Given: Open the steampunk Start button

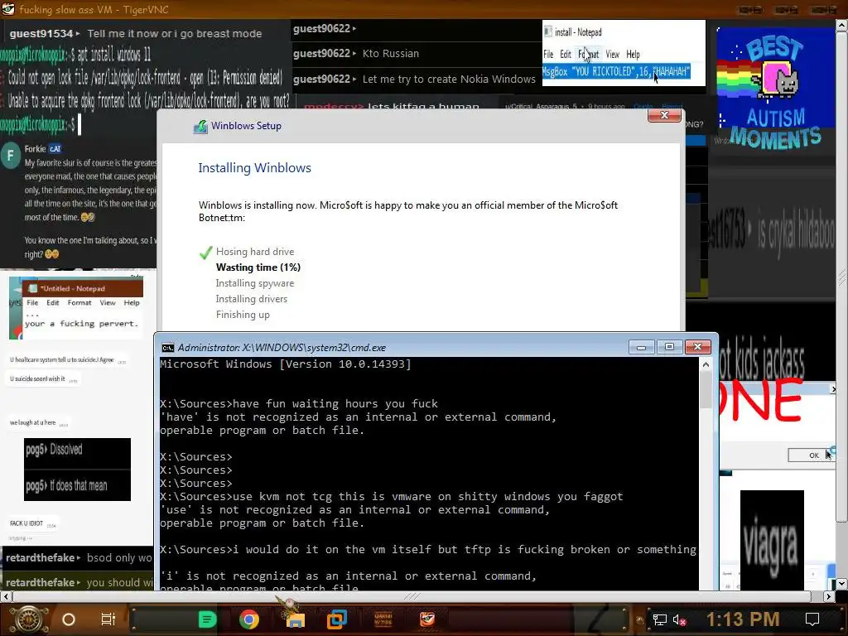Looking at the screenshot, I should [x=29, y=619].
